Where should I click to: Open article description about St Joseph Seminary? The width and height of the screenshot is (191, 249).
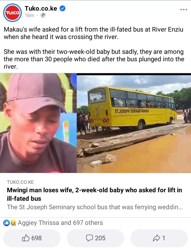[x=95, y=207]
